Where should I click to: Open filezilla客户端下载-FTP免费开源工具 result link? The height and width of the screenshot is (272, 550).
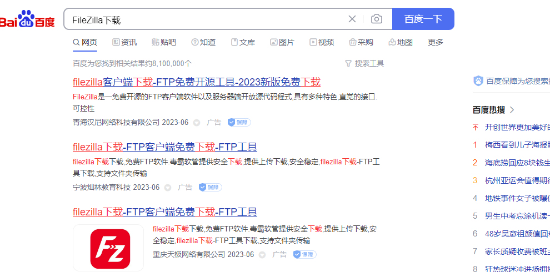point(197,82)
